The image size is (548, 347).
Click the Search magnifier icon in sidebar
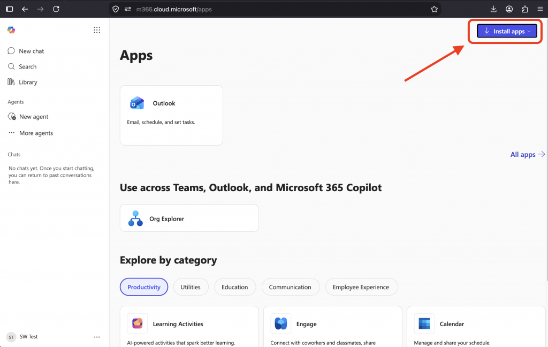[11, 66]
